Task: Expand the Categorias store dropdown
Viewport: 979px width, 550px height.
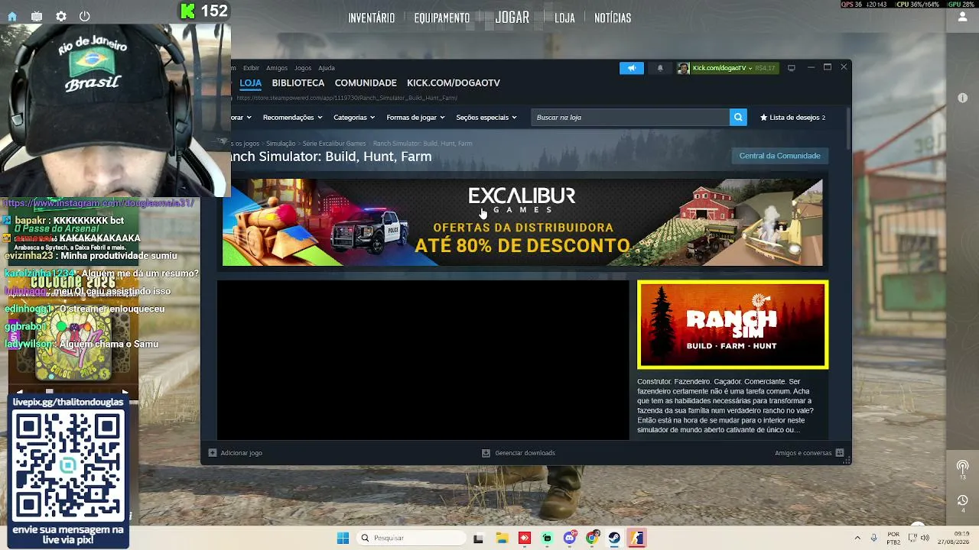Action: pos(353,118)
